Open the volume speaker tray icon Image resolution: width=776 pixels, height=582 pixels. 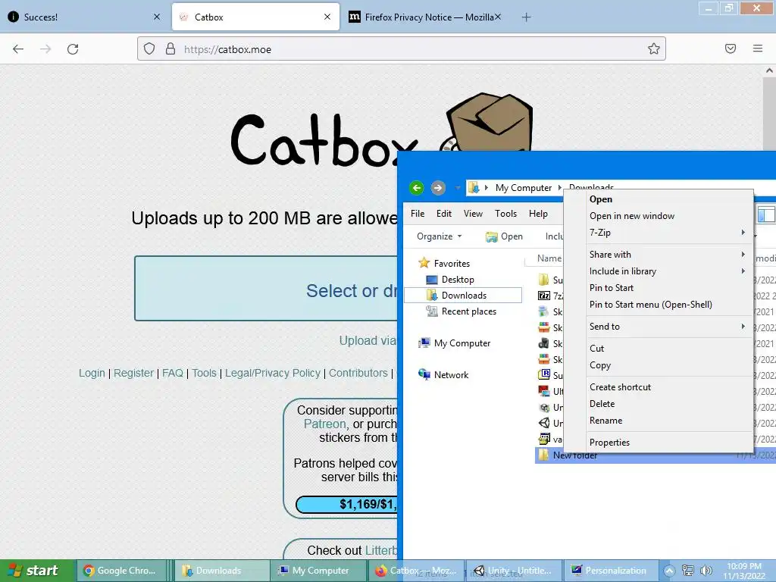click(x=706, y=571)
